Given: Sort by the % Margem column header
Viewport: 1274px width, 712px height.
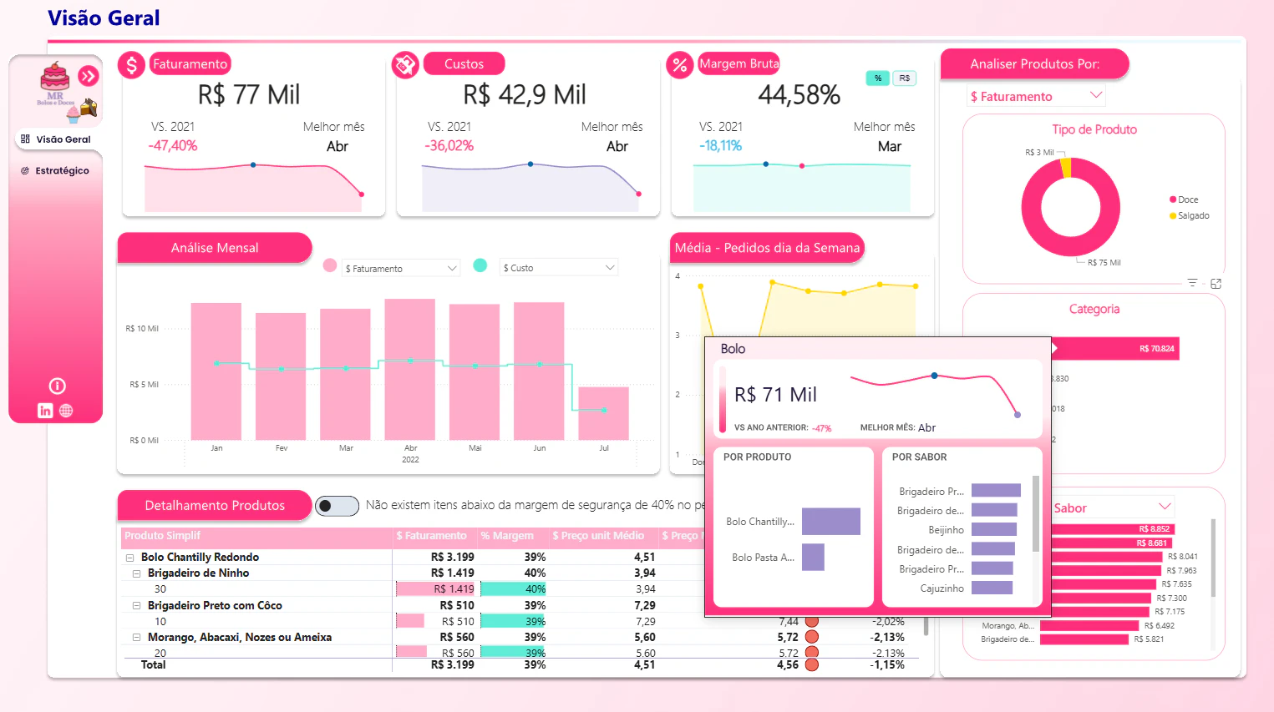Looking at the screenshot, I should (507, 536).
